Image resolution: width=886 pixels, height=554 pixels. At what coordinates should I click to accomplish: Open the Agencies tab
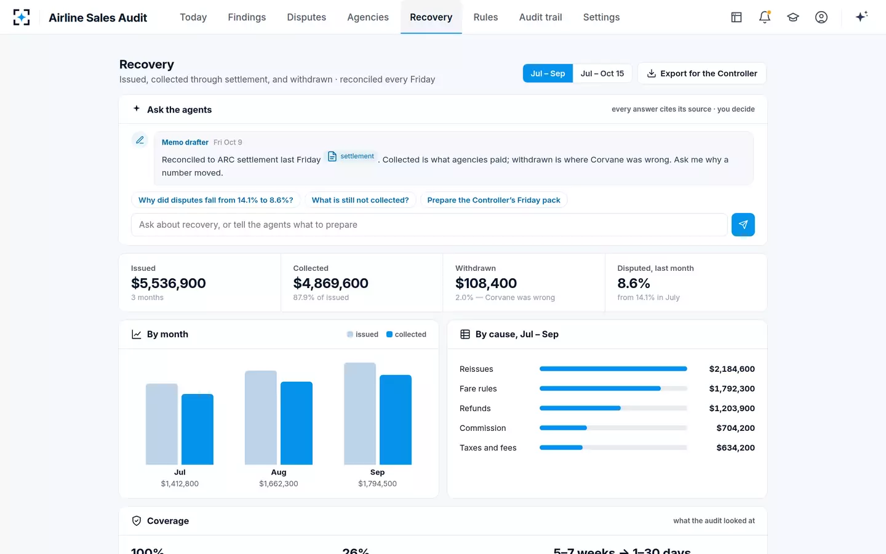pyautogui.click(x=368, y=17)
